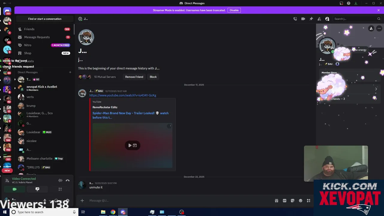The height and width of the screenshot is (216, 384).
Task: Click Windows taskbar search box
Action: (44, 212)
